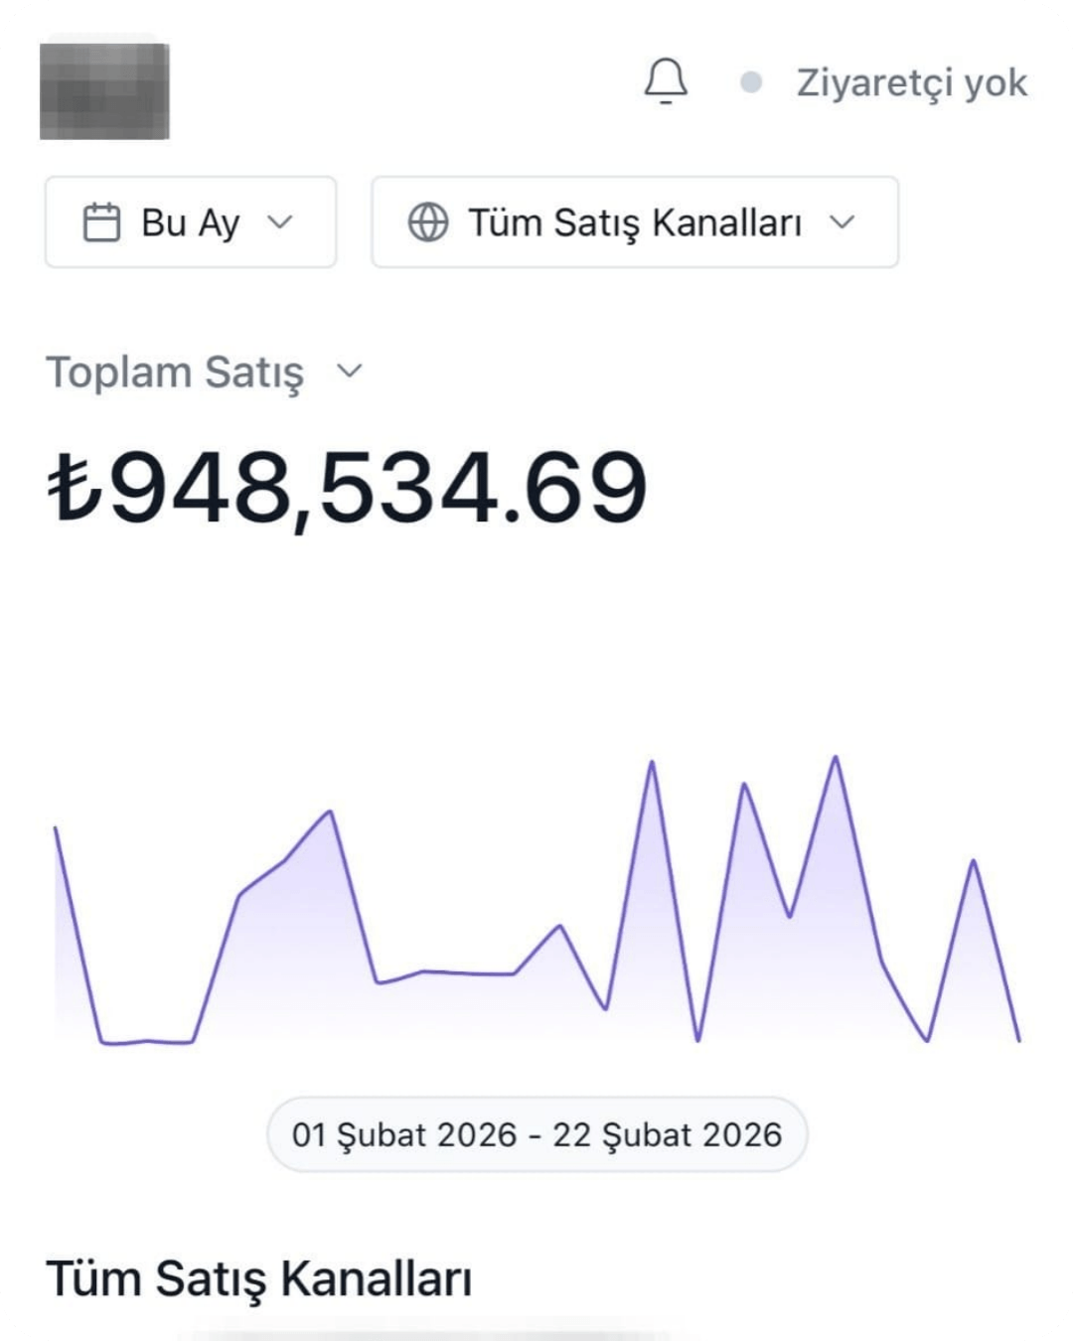Click the flat low section at chart's left
The width and height of the screenshot is (1073, 1341).
tap(147, 1041)
